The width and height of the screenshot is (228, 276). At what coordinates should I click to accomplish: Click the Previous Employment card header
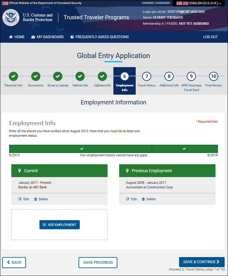[x=167, y=171]
